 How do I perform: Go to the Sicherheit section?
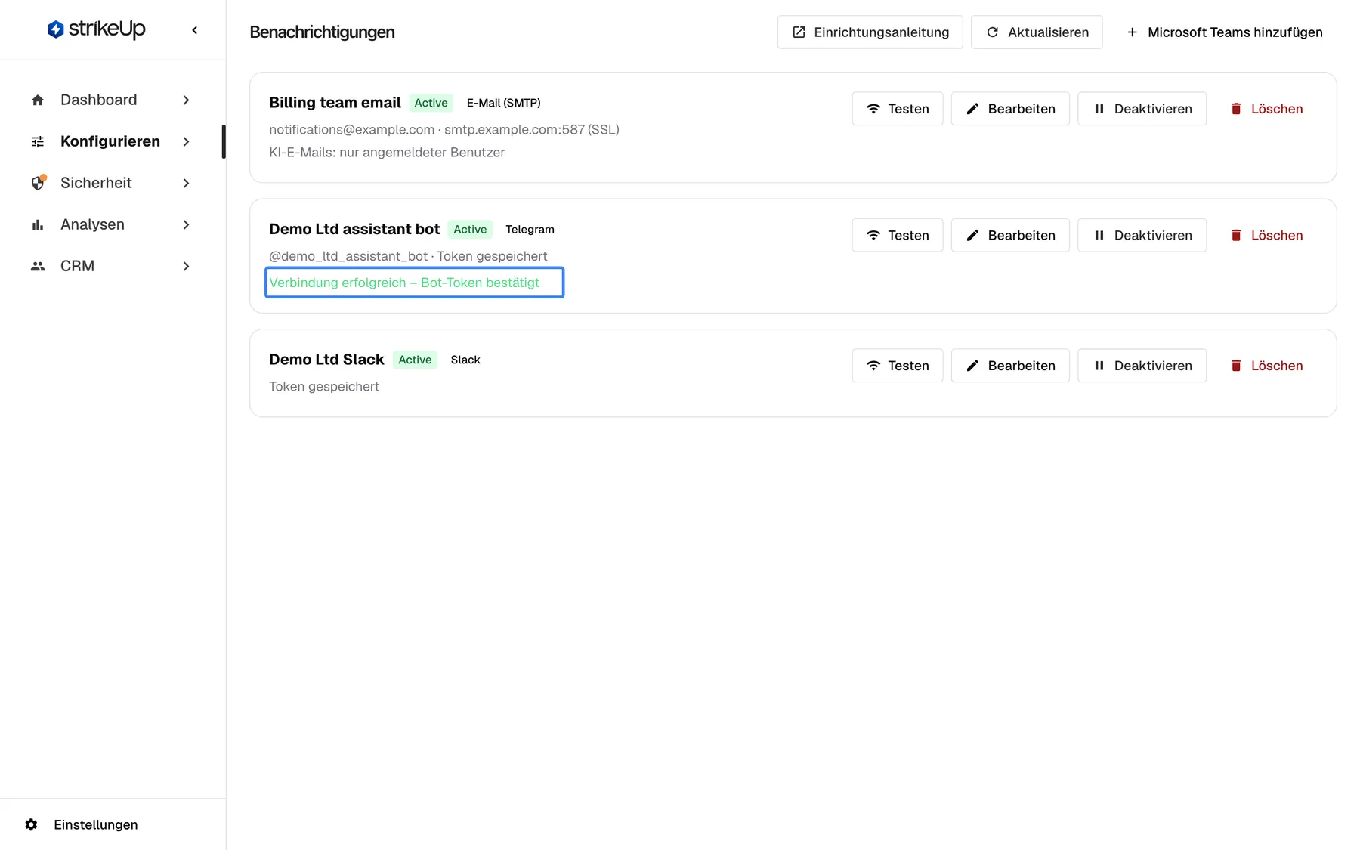click(111, 183)
